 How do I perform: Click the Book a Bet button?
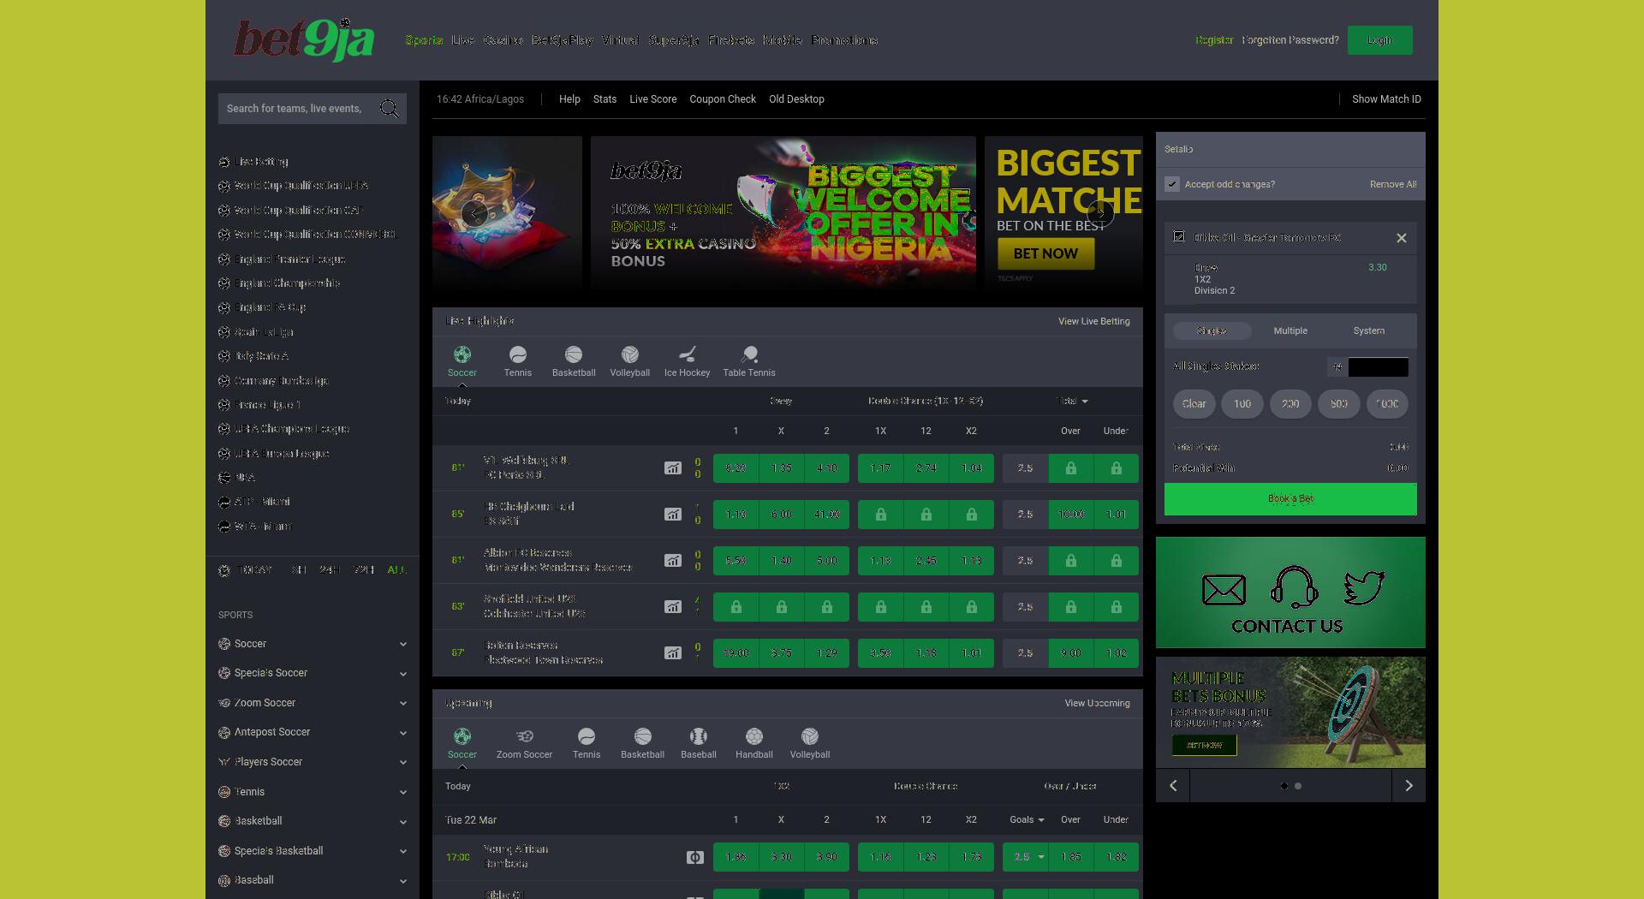click(x=1290, y=499)
